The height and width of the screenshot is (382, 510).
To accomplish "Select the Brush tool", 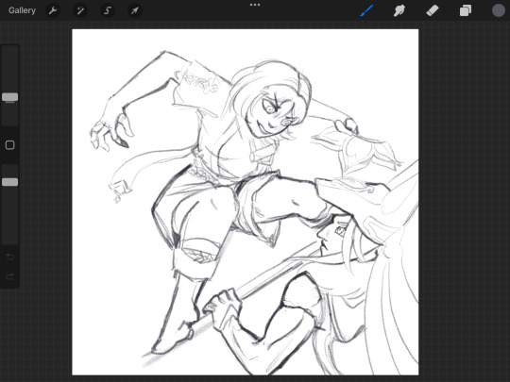I will click(366, 10).
